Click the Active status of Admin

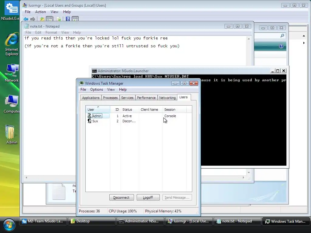[127, 116]
